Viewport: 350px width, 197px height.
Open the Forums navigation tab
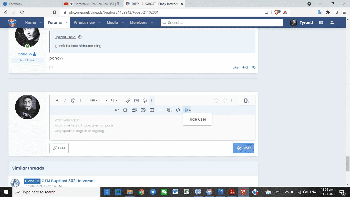pyautogui.click(x=55, y=23)
